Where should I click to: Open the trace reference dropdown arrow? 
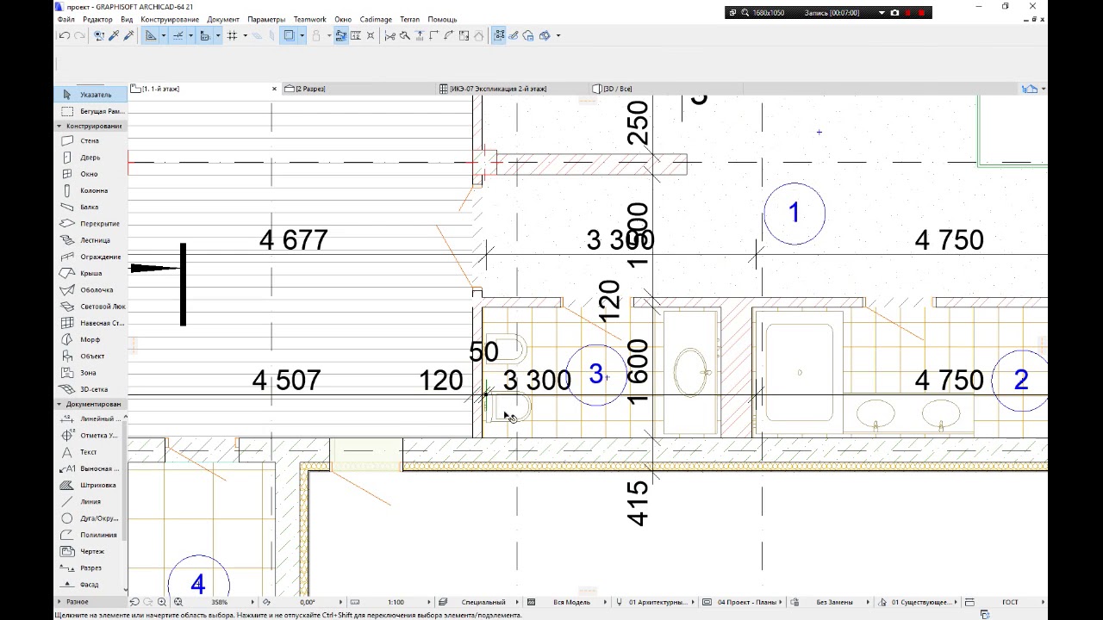pyautogui.click(x=302, y=35)
